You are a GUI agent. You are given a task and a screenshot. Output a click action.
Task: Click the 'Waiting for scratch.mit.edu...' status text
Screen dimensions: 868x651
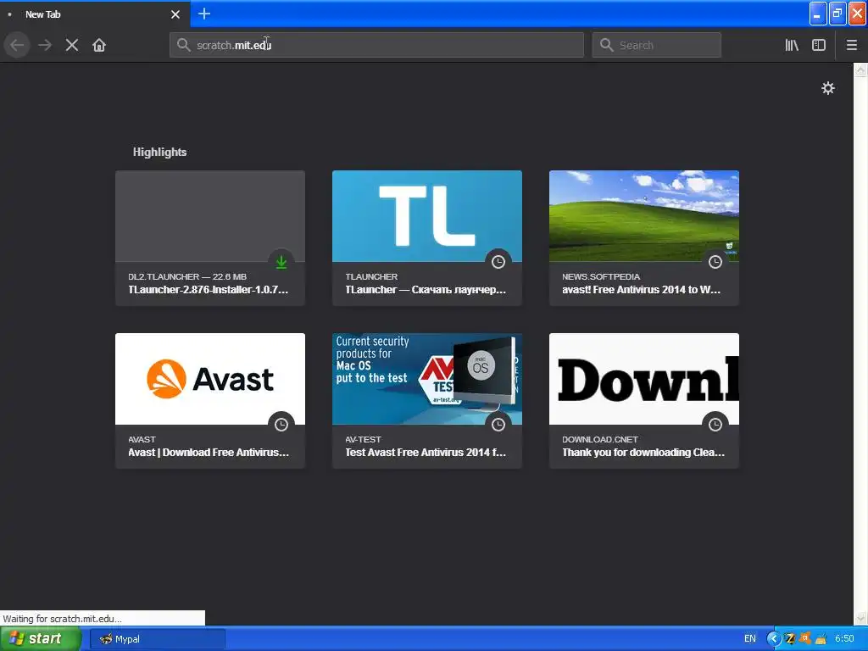pyautogui.click(x=62, y=618)
